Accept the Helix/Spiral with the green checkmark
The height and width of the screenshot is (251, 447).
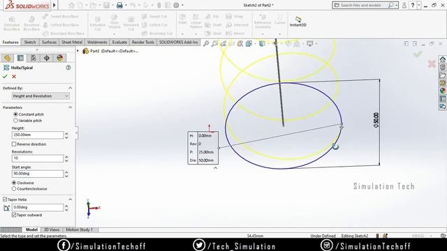pyautogui.click(x=5, y=76)
